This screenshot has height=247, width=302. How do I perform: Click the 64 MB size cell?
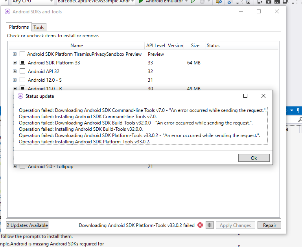[x=194, y=63]
